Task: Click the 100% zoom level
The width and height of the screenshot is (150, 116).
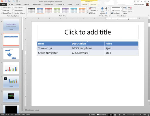Action: (145, 115)
